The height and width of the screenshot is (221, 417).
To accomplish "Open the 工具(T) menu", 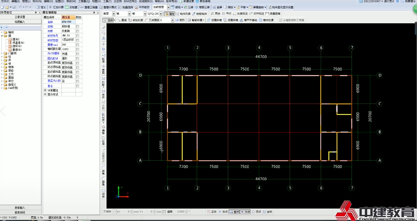I will (x=107, y=1).
